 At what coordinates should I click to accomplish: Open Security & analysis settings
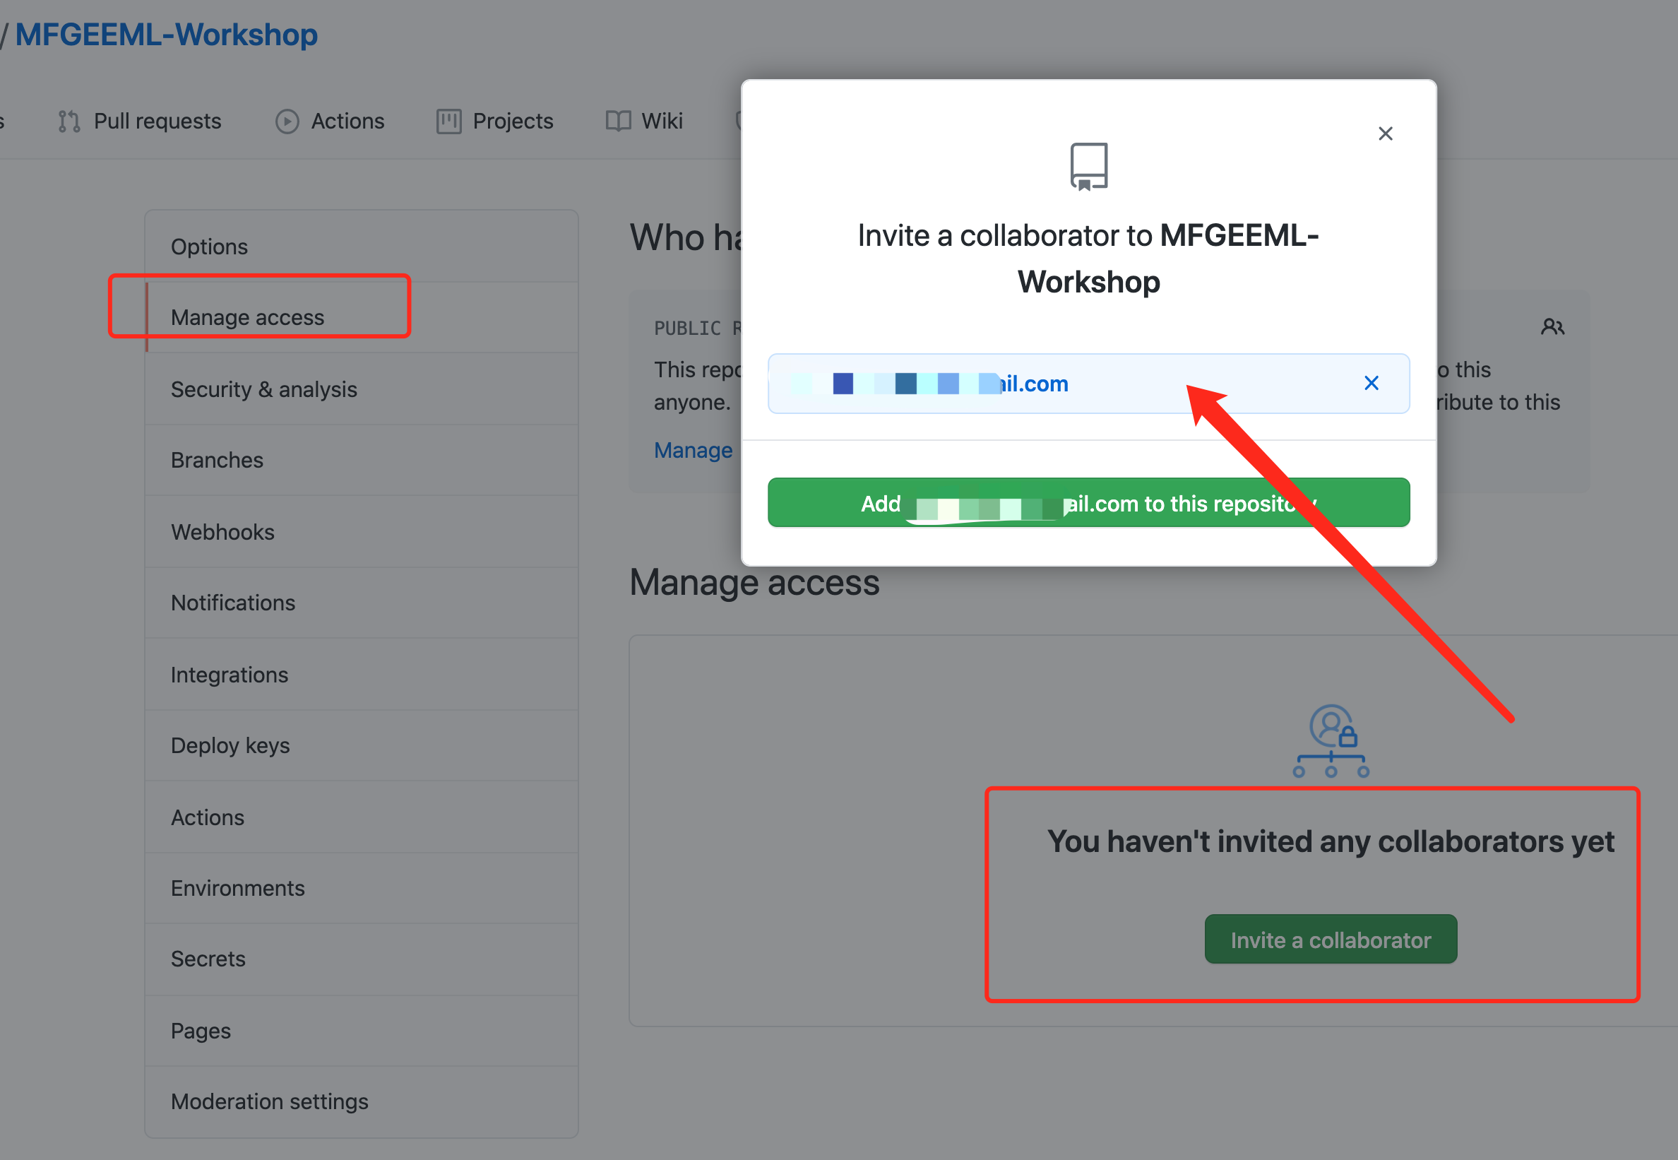tap(362, 389)
